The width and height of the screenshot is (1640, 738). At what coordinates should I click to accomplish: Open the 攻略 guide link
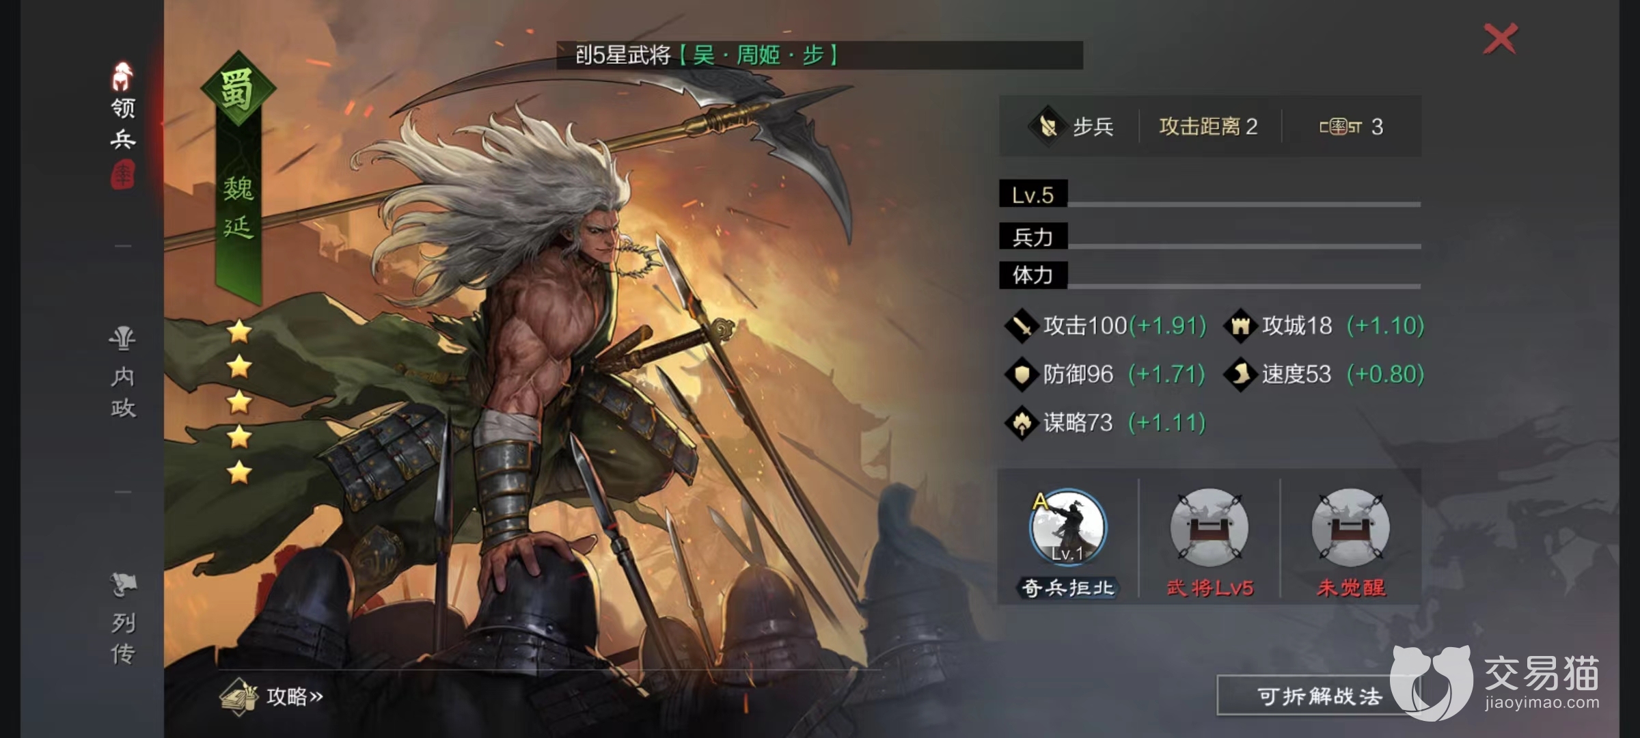pyautogui.click(x=295, y=696)
